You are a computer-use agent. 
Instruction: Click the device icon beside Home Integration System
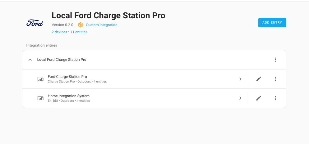[x=40, y=98]
